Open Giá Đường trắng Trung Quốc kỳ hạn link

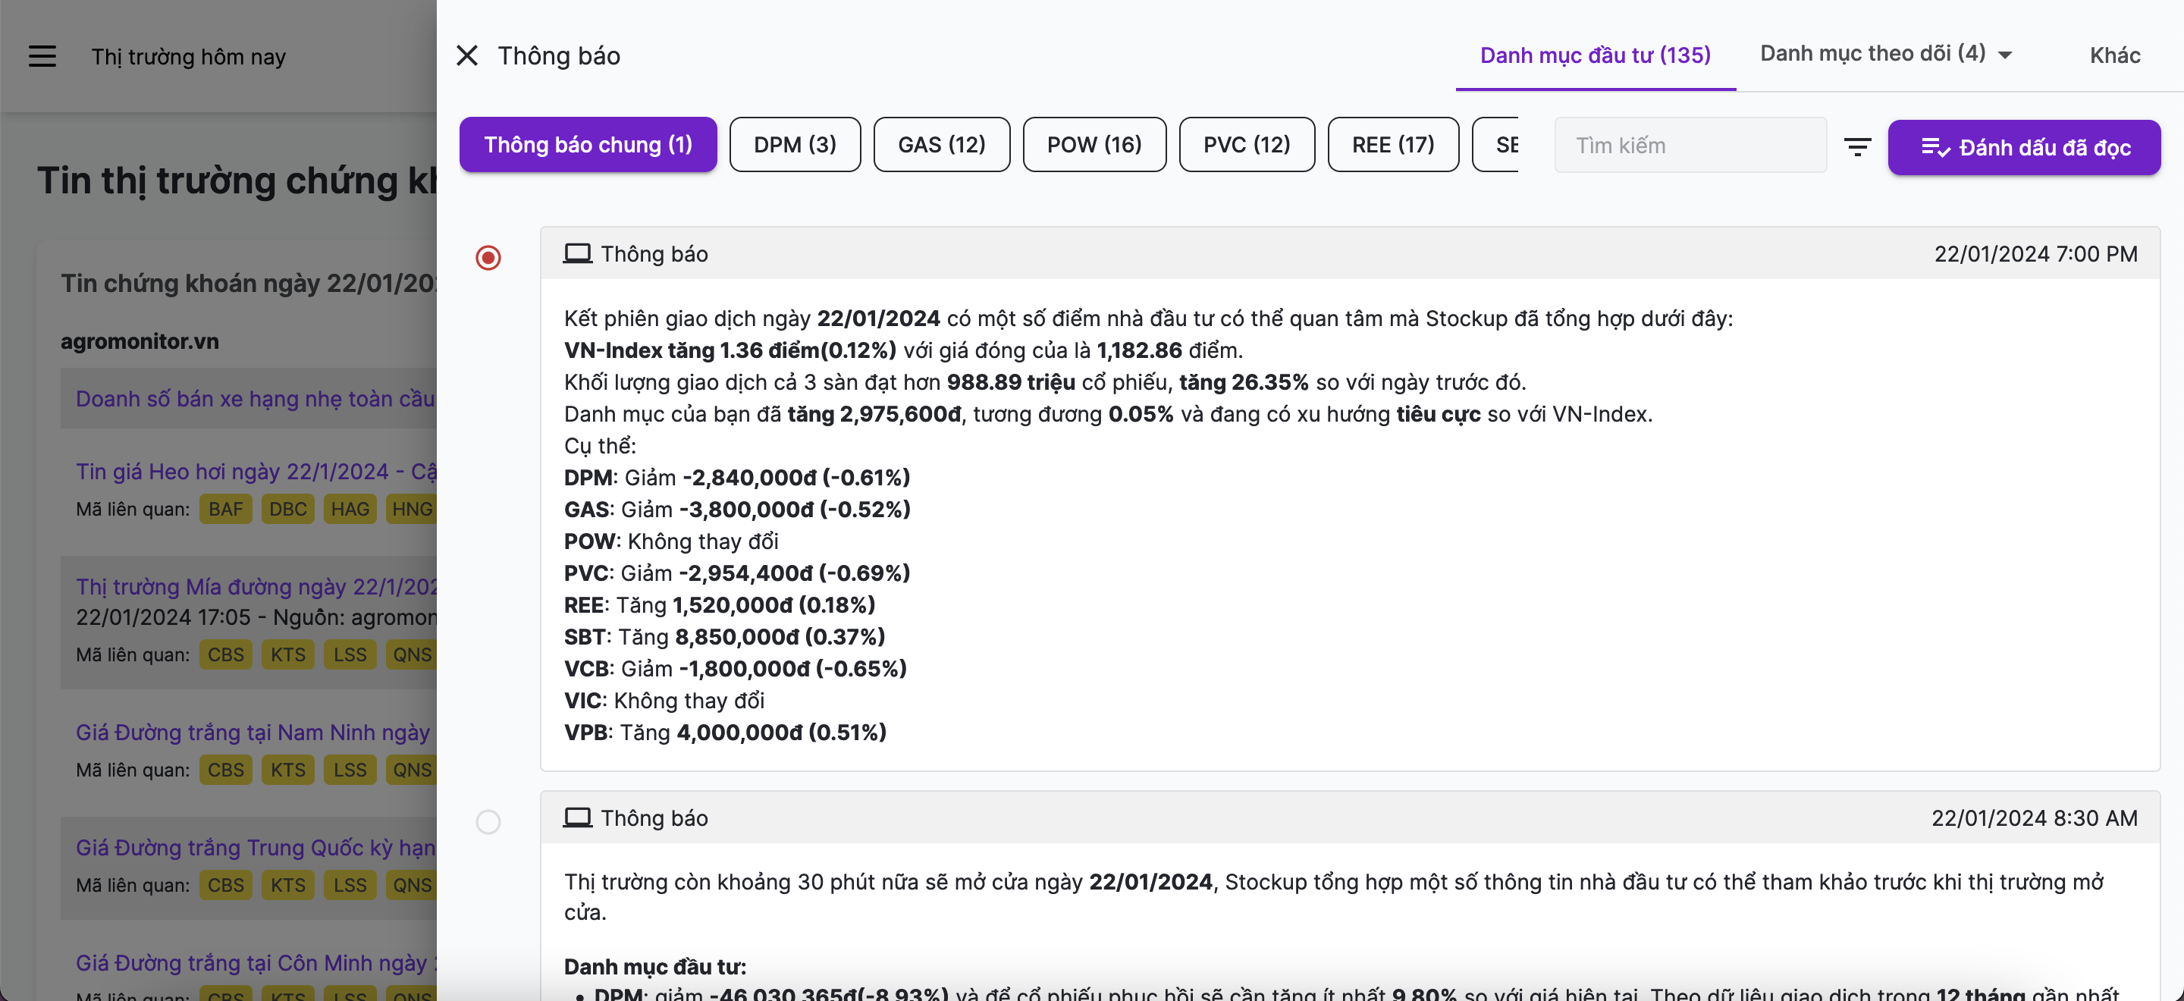tap(256, 848)
